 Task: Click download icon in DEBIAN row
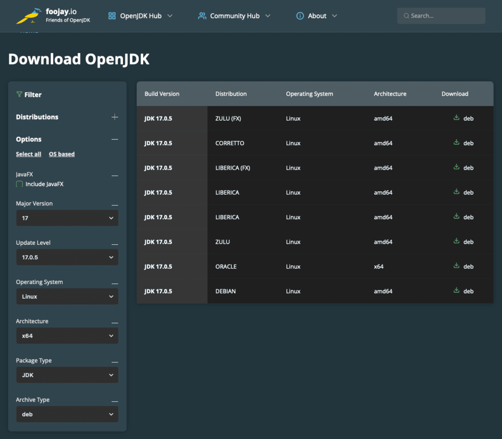[x=456, y=290]
